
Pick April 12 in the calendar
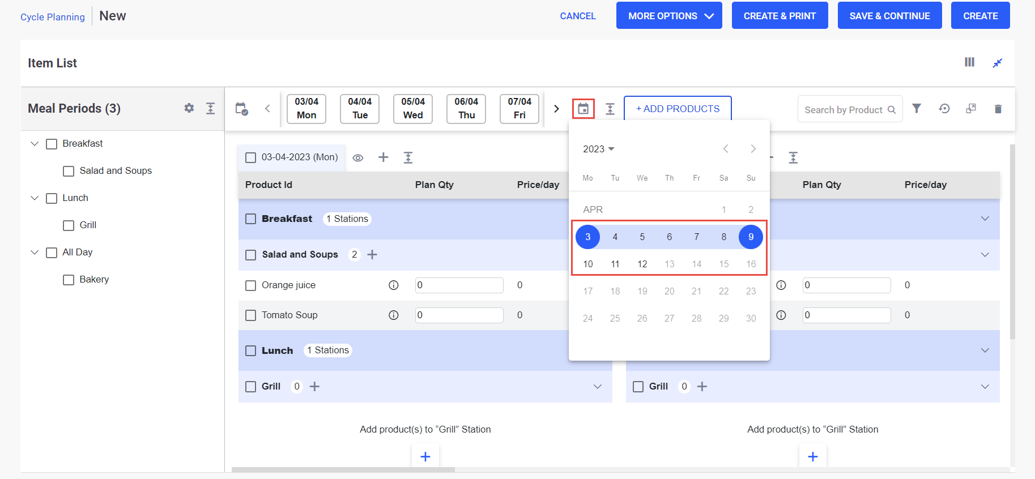642,264
